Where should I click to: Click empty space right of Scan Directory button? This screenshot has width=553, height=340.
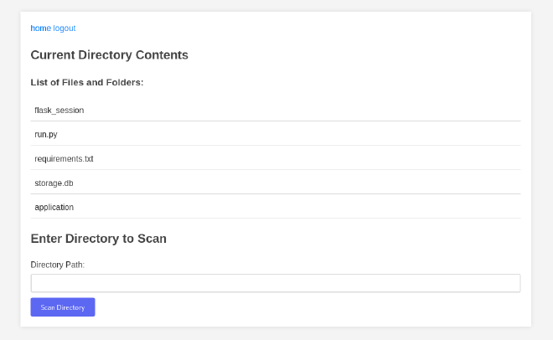coord(307,307)
